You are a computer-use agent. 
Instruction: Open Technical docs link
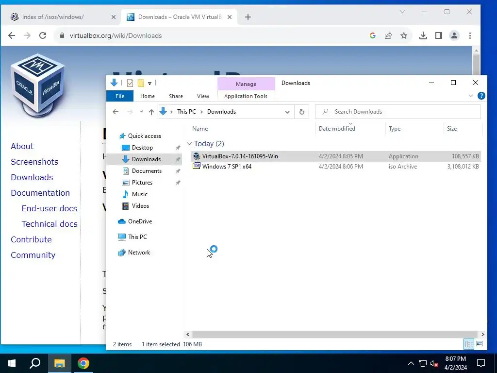point(50,224)
